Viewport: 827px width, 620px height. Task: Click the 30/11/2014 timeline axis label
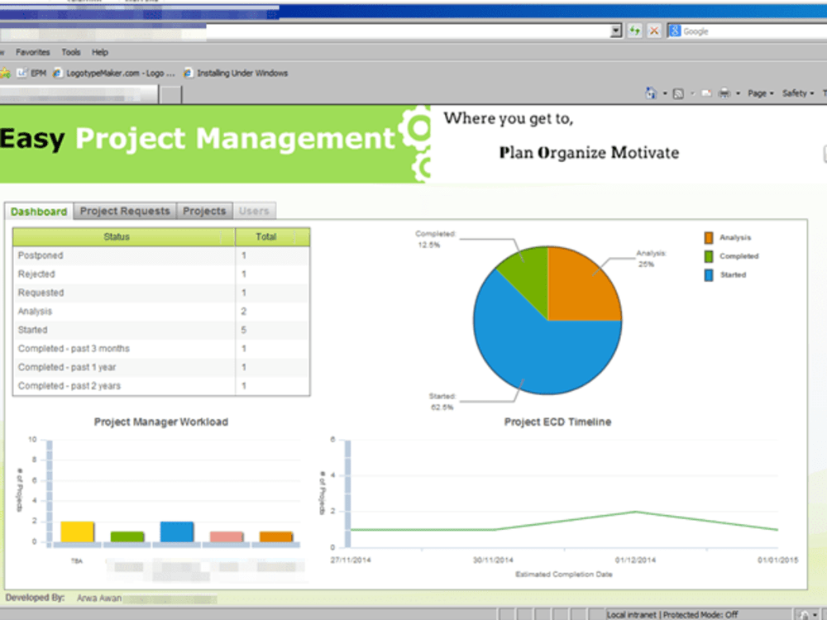tap(493, 560)
